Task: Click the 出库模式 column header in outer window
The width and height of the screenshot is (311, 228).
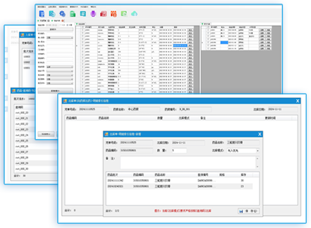Action: tap(184, 118)
